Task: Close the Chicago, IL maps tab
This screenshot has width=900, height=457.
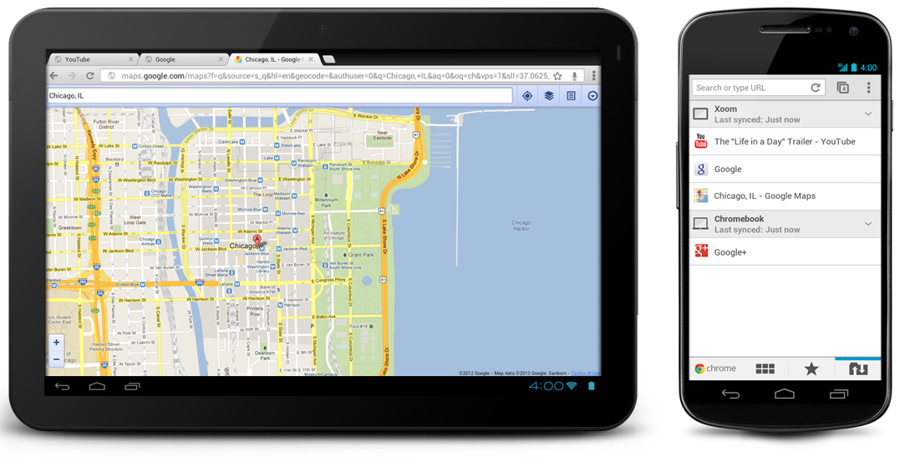Action: 312,59
